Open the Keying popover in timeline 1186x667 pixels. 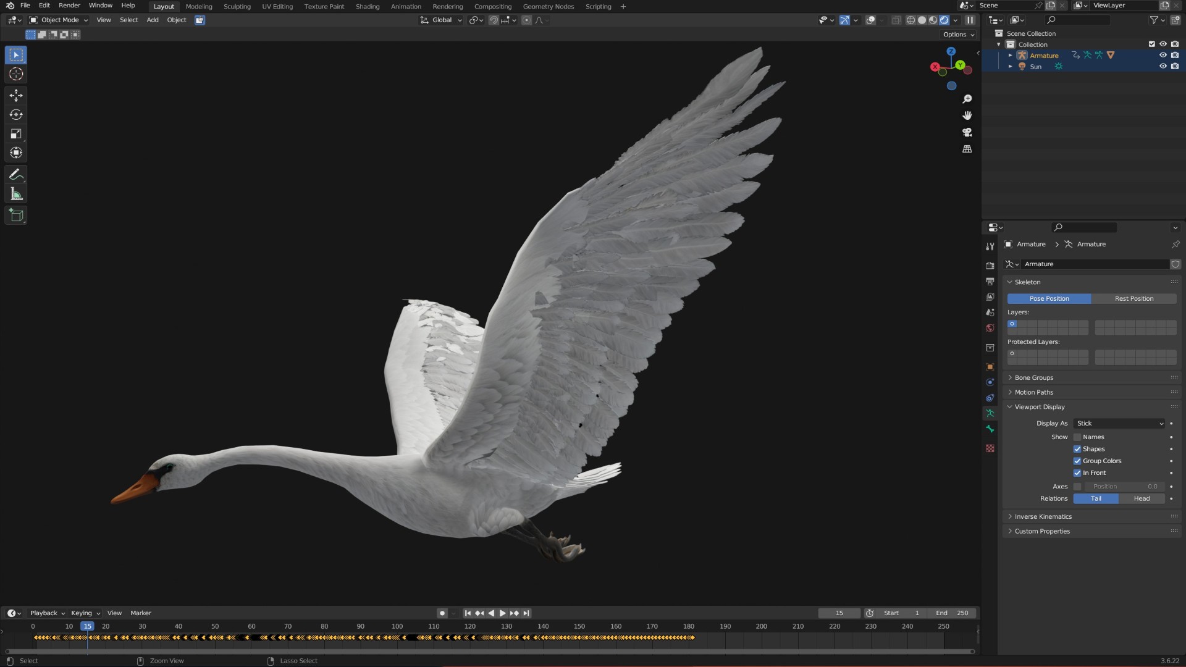(85, 613)
